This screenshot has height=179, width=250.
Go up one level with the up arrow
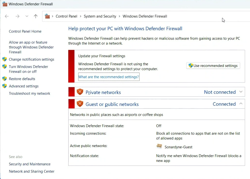click(36, 16)
